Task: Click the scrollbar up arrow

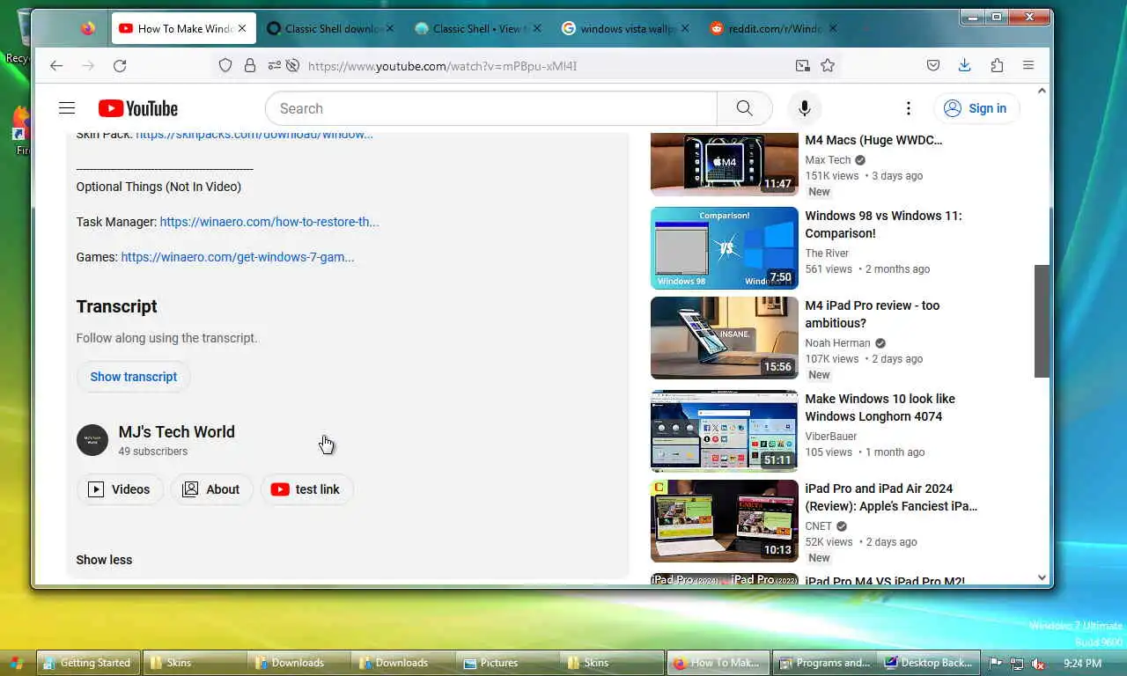Action: [x=1042, y=91]
